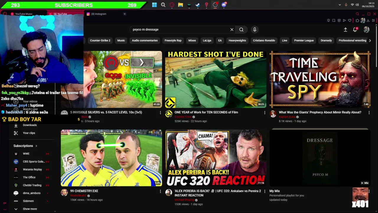The width and height of the screenshot is (378, 213).
Task: Open dima_aimbots subscription channel
Action: [31, 193]
